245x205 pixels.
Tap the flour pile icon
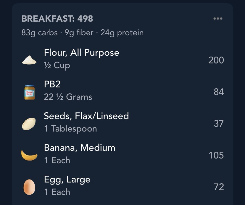(29, 60)
